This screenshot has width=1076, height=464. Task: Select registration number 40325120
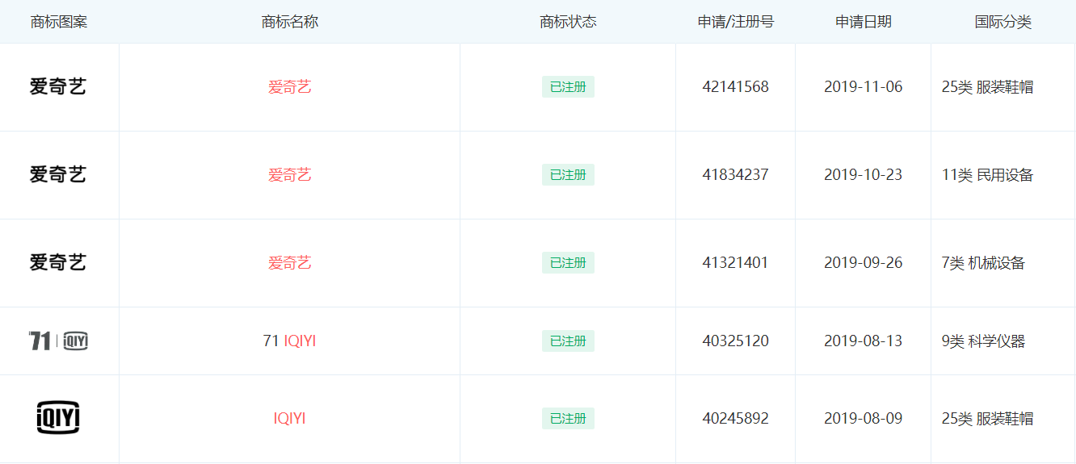point(736,341)
